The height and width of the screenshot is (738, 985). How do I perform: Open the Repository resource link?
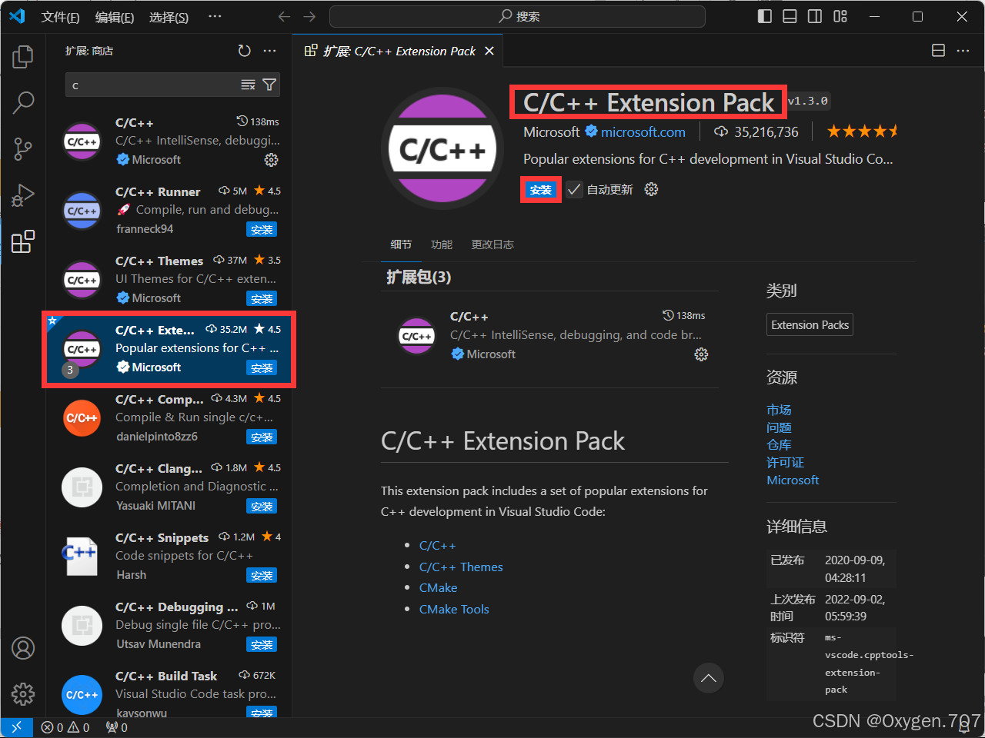(779, 444)
